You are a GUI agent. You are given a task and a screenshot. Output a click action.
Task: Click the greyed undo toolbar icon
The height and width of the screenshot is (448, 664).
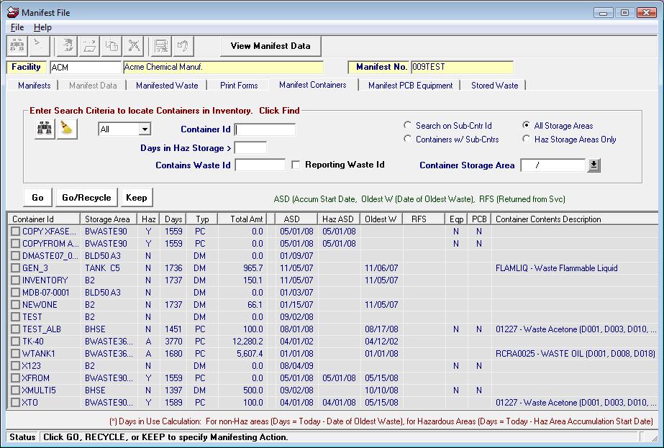click(183, 46)
